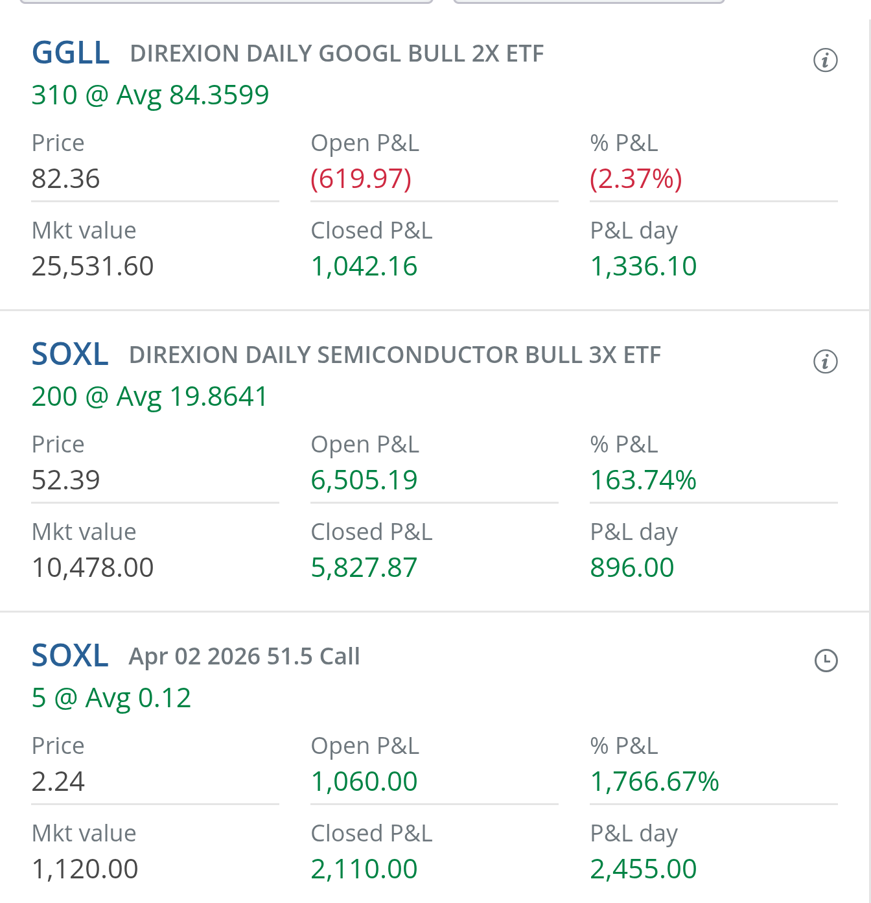This screenshot has height=903, width=871.
Task: Select call option open P&L 1,060.00
Action: point(364,782)
